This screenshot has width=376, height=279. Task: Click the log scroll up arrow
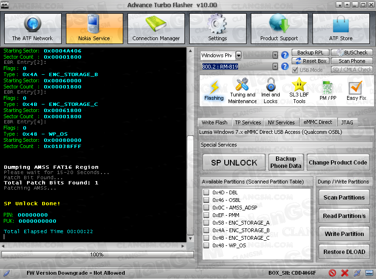(190, 51)
